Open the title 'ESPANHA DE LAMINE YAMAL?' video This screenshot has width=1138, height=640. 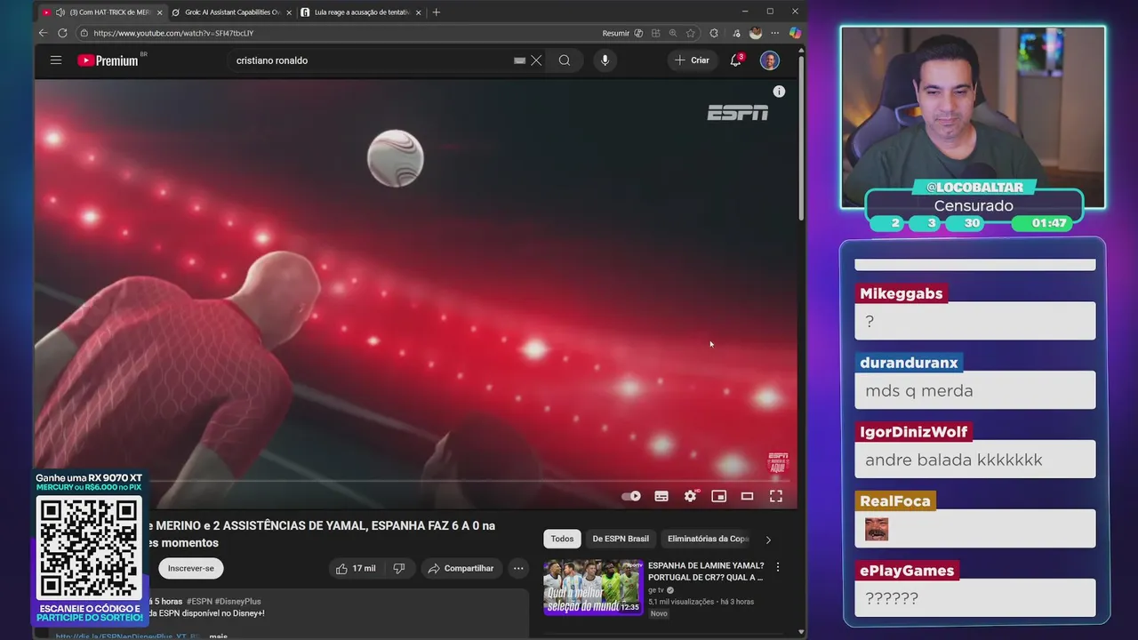706,571
